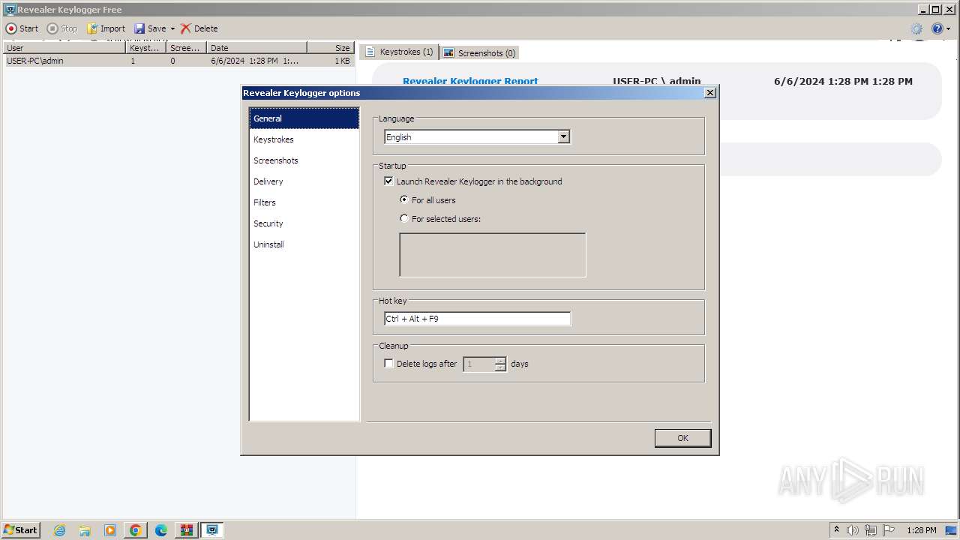Open the Language dropdown showing English
The height and width of the screenshot is (540, 960).
[477, 136]
